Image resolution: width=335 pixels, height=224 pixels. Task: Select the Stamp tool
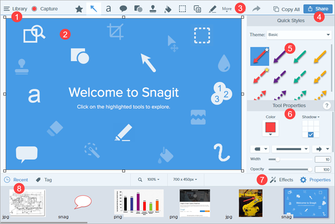point(153,8)
